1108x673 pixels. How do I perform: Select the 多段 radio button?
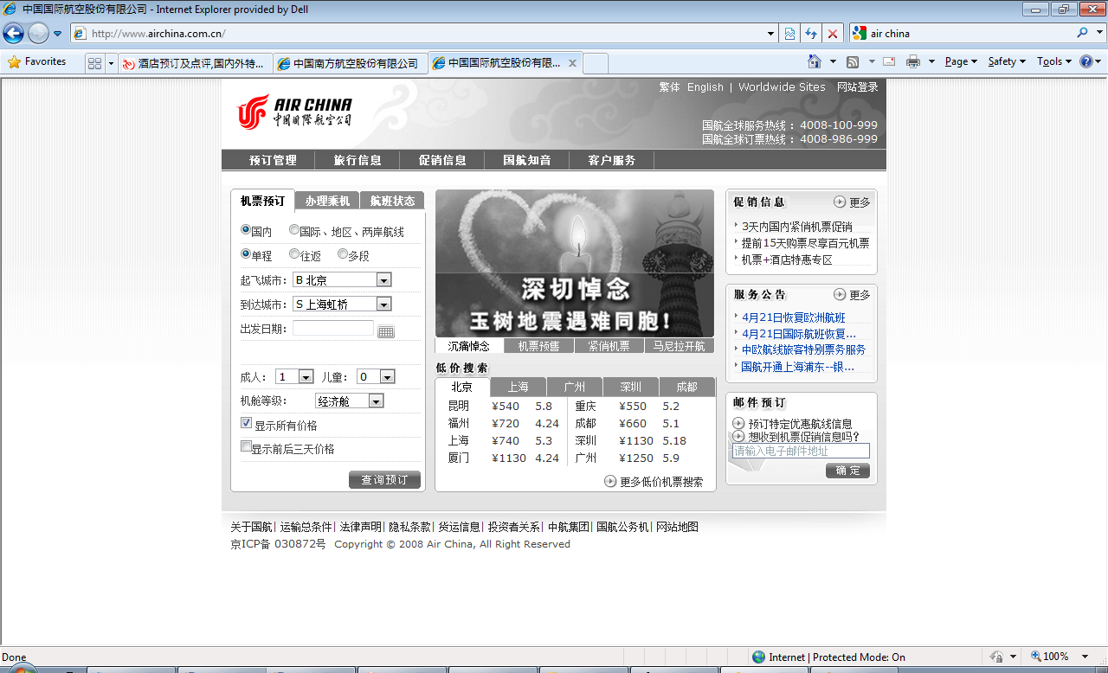(343, 254)
